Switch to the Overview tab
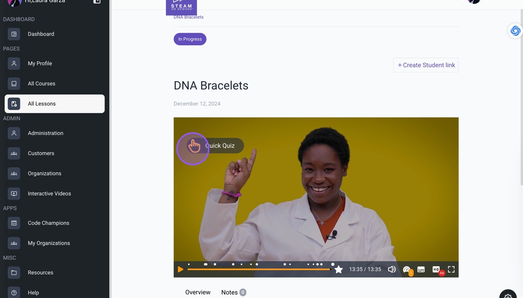 pyautogui.click(x=198, y=292)
